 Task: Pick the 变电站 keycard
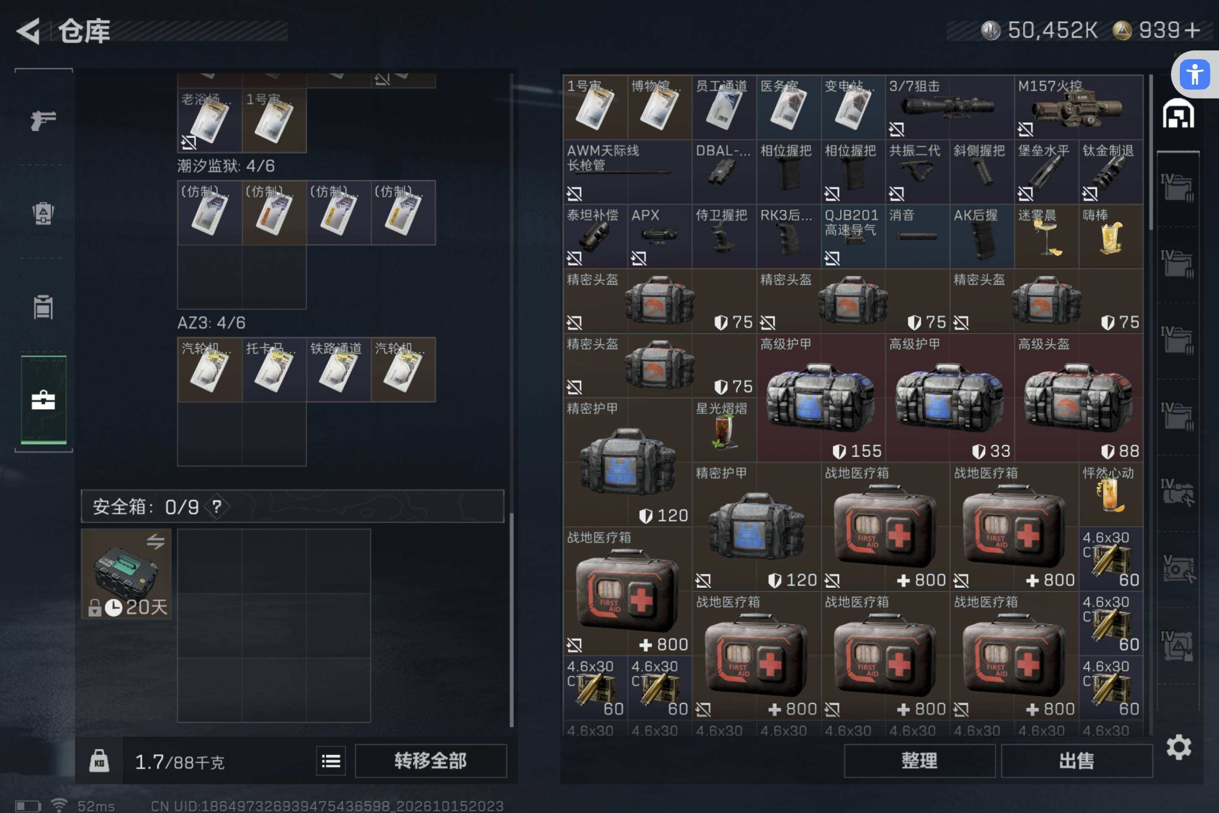click(x=853, y=107)
